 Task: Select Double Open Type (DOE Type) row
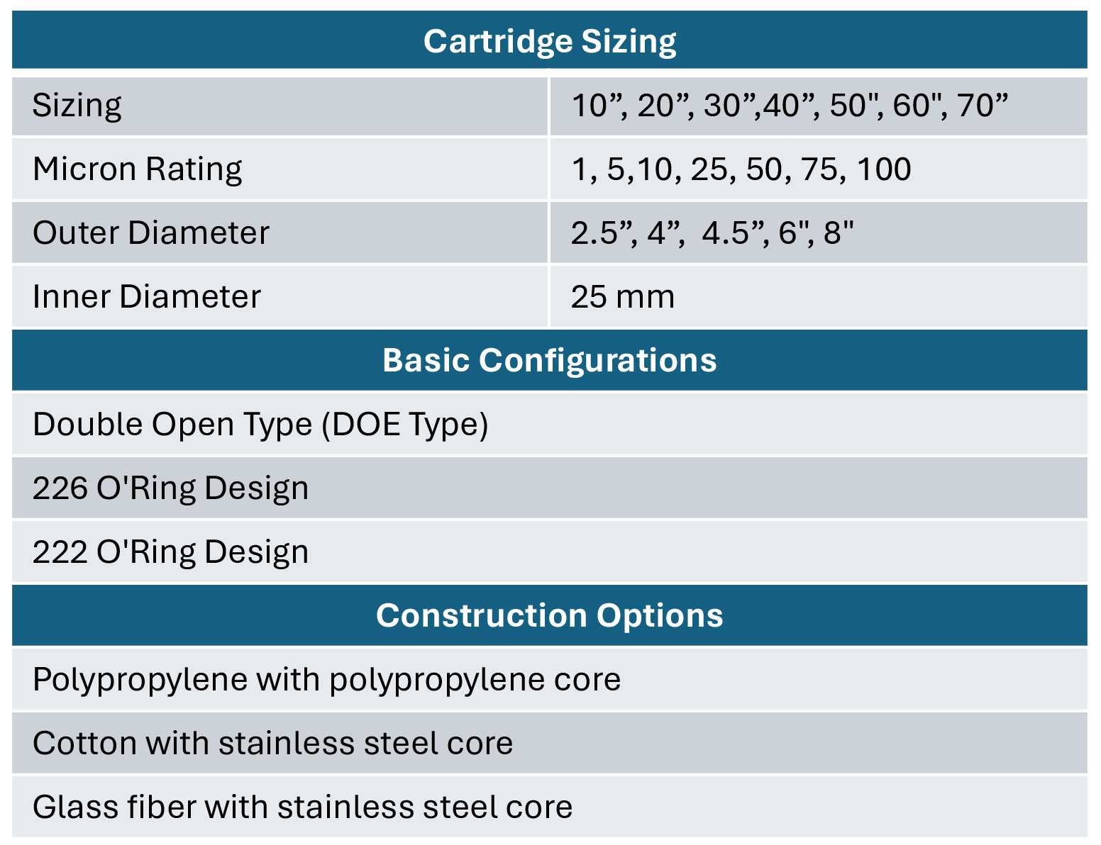(x=550, y=424)
